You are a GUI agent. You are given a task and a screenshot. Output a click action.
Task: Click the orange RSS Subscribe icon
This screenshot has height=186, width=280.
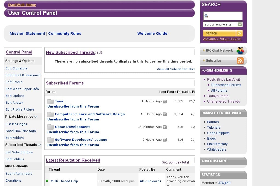point(240,61)
